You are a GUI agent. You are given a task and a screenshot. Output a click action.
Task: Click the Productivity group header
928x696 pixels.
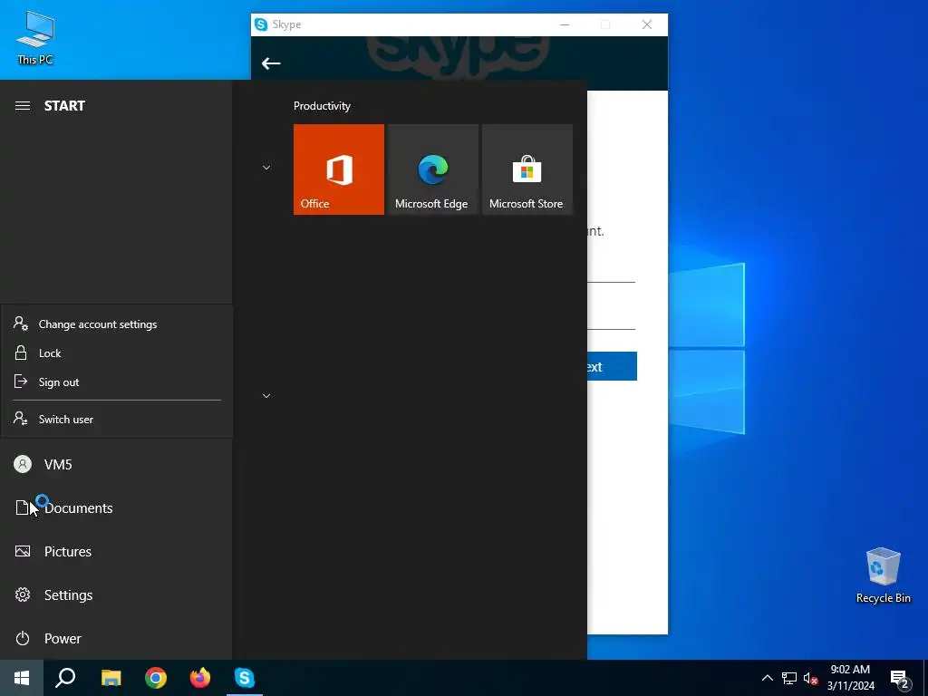tap(322, 106)
